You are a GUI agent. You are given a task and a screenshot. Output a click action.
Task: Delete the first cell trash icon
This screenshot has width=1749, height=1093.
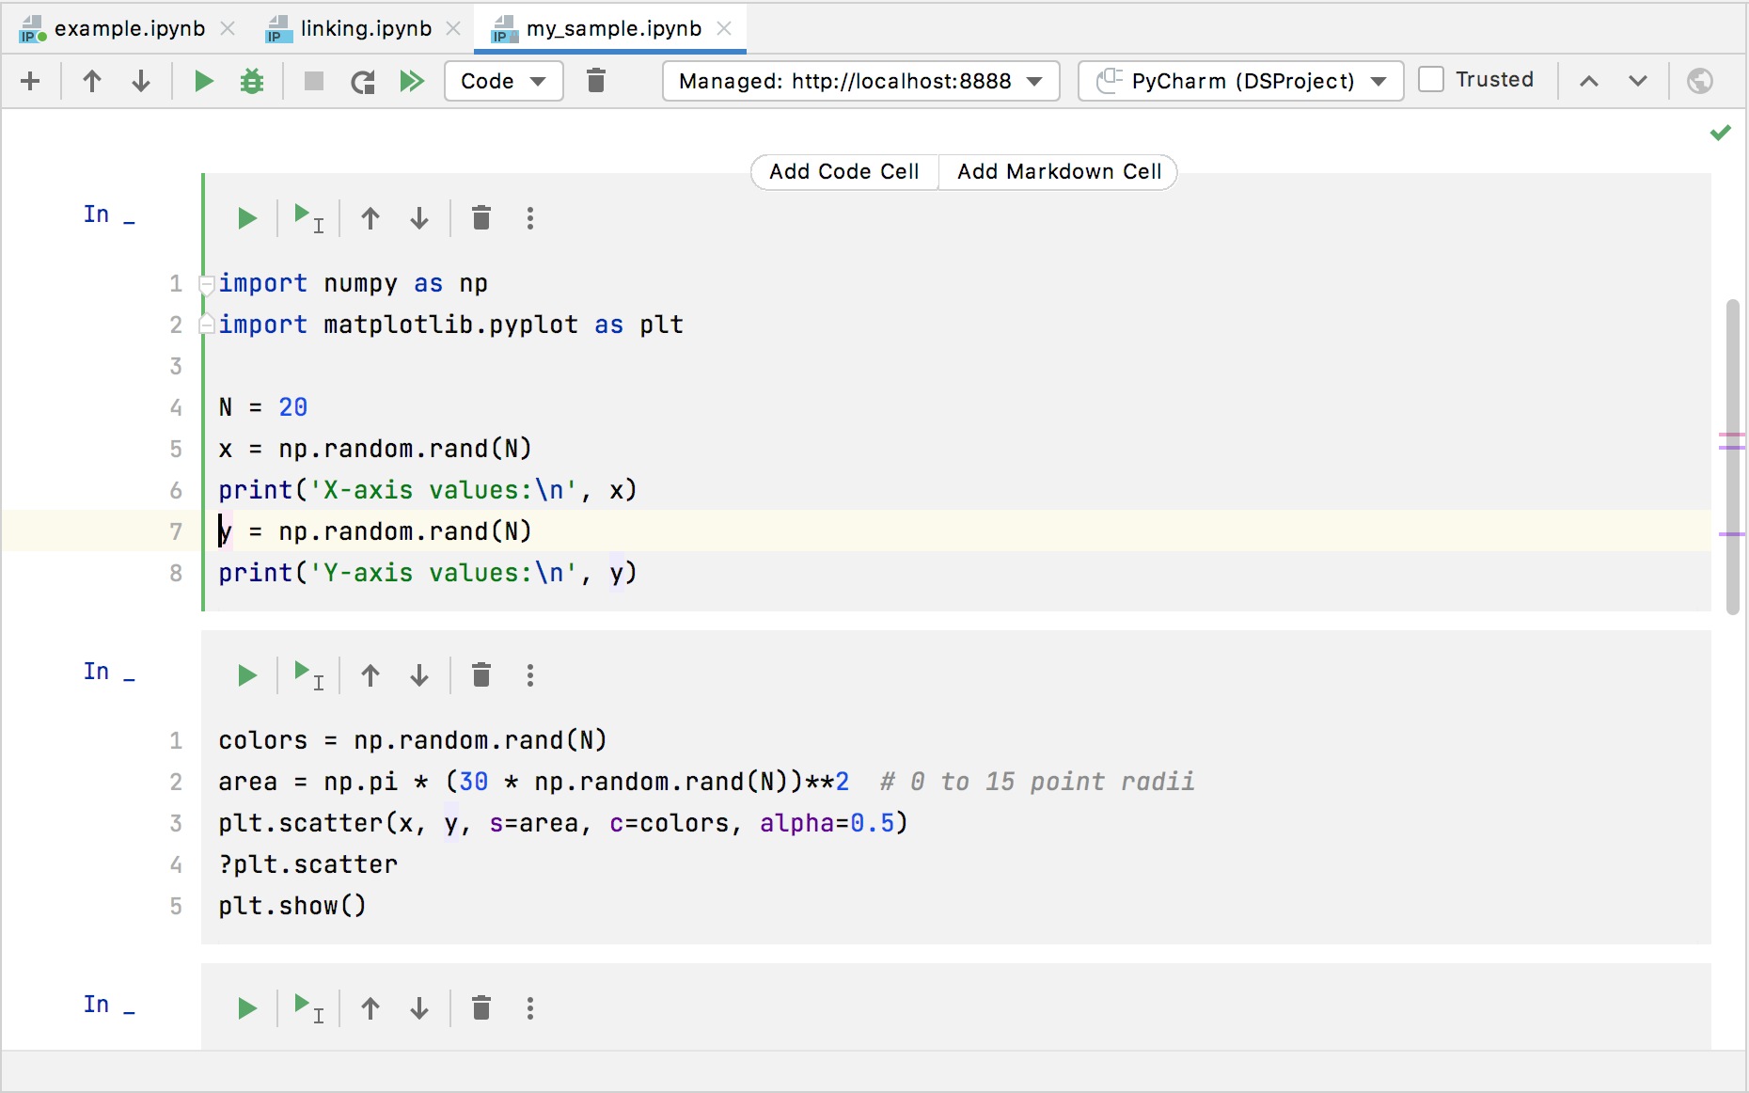(x=481, y=218)
